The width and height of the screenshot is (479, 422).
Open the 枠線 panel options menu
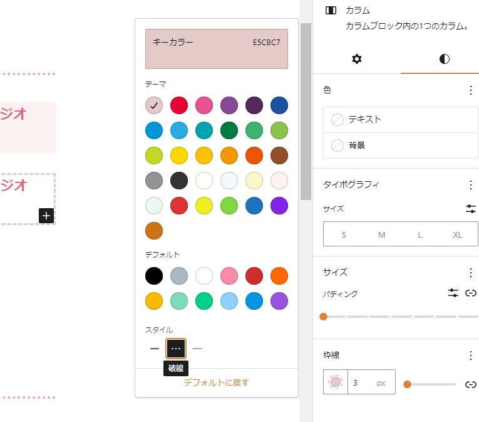pyautogui.click(x=470, y=356)
